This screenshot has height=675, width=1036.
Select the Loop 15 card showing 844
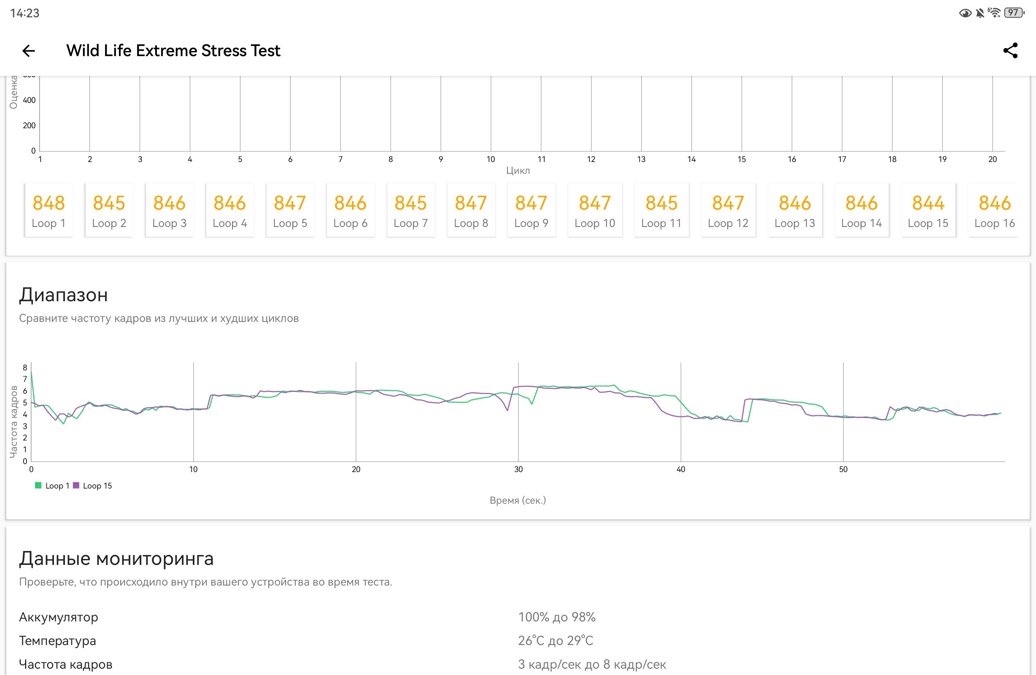coord(928,211)
